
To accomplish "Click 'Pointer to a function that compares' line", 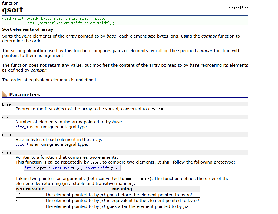I will 67,157.
